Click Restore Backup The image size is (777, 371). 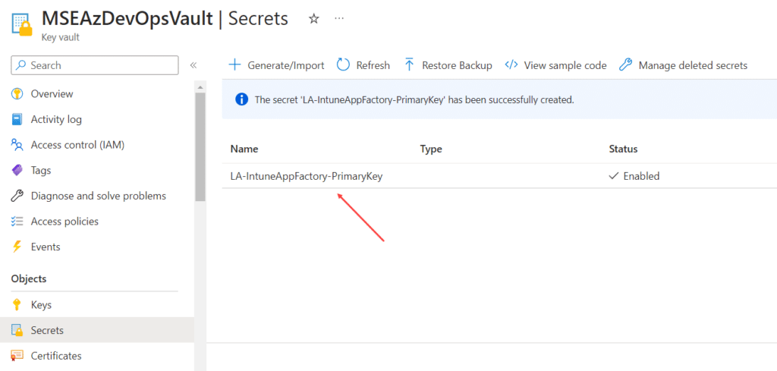click(x=448, y=65)
